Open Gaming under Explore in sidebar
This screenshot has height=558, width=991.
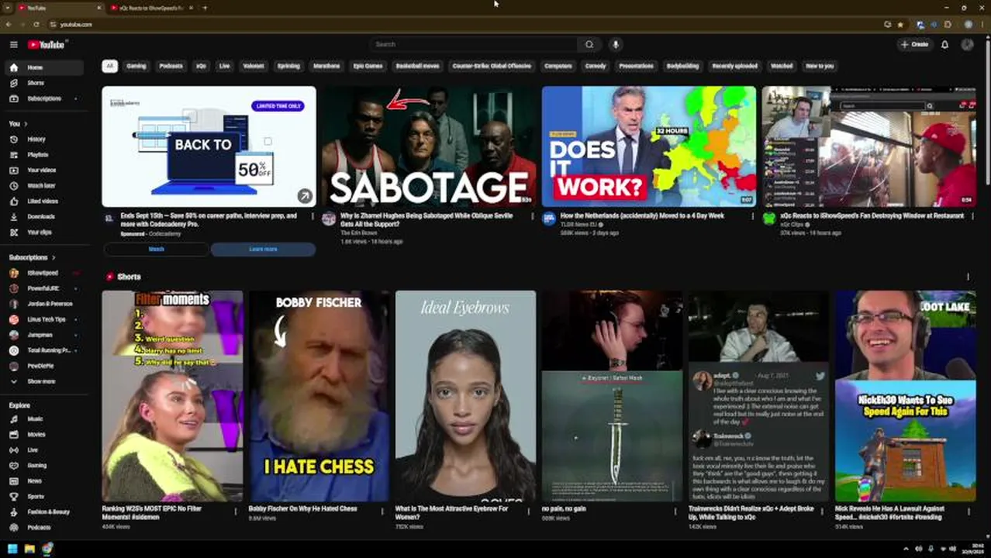click(45, 465)
